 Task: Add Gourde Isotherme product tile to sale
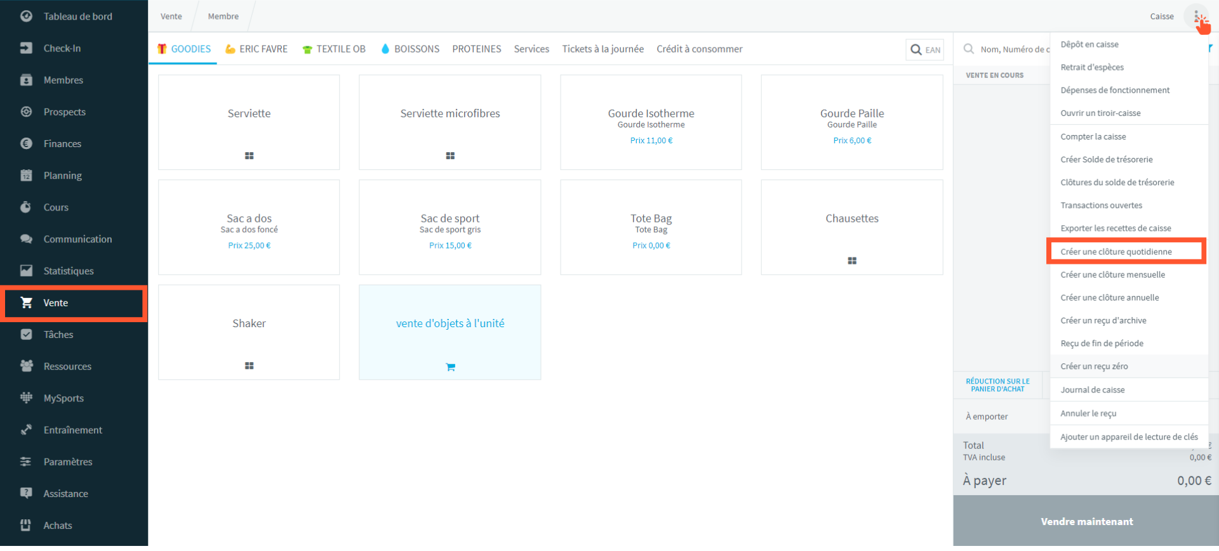[x=651, y=122]
